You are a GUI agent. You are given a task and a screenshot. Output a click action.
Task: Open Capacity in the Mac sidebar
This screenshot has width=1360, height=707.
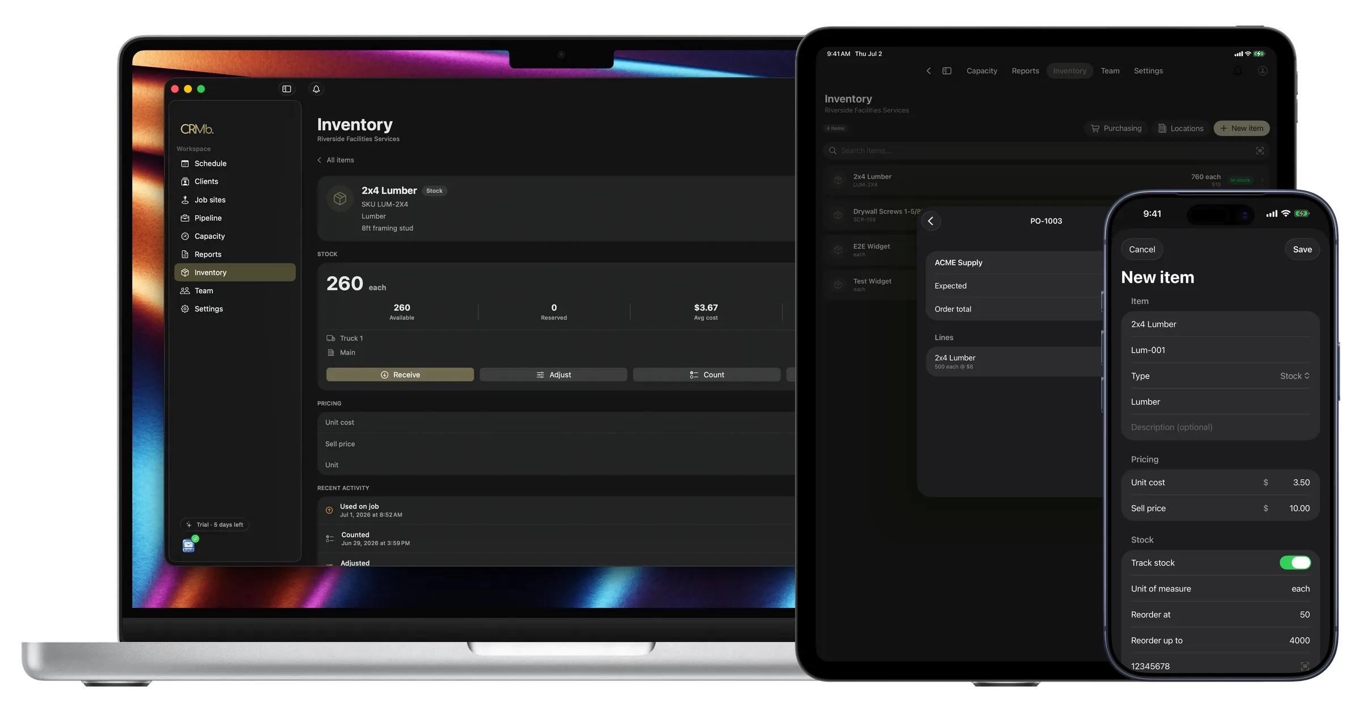coord(235,236)
